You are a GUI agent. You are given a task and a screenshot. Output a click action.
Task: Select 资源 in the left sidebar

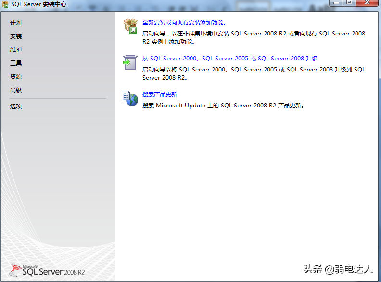pyautogui.click(x=16, y=77)
